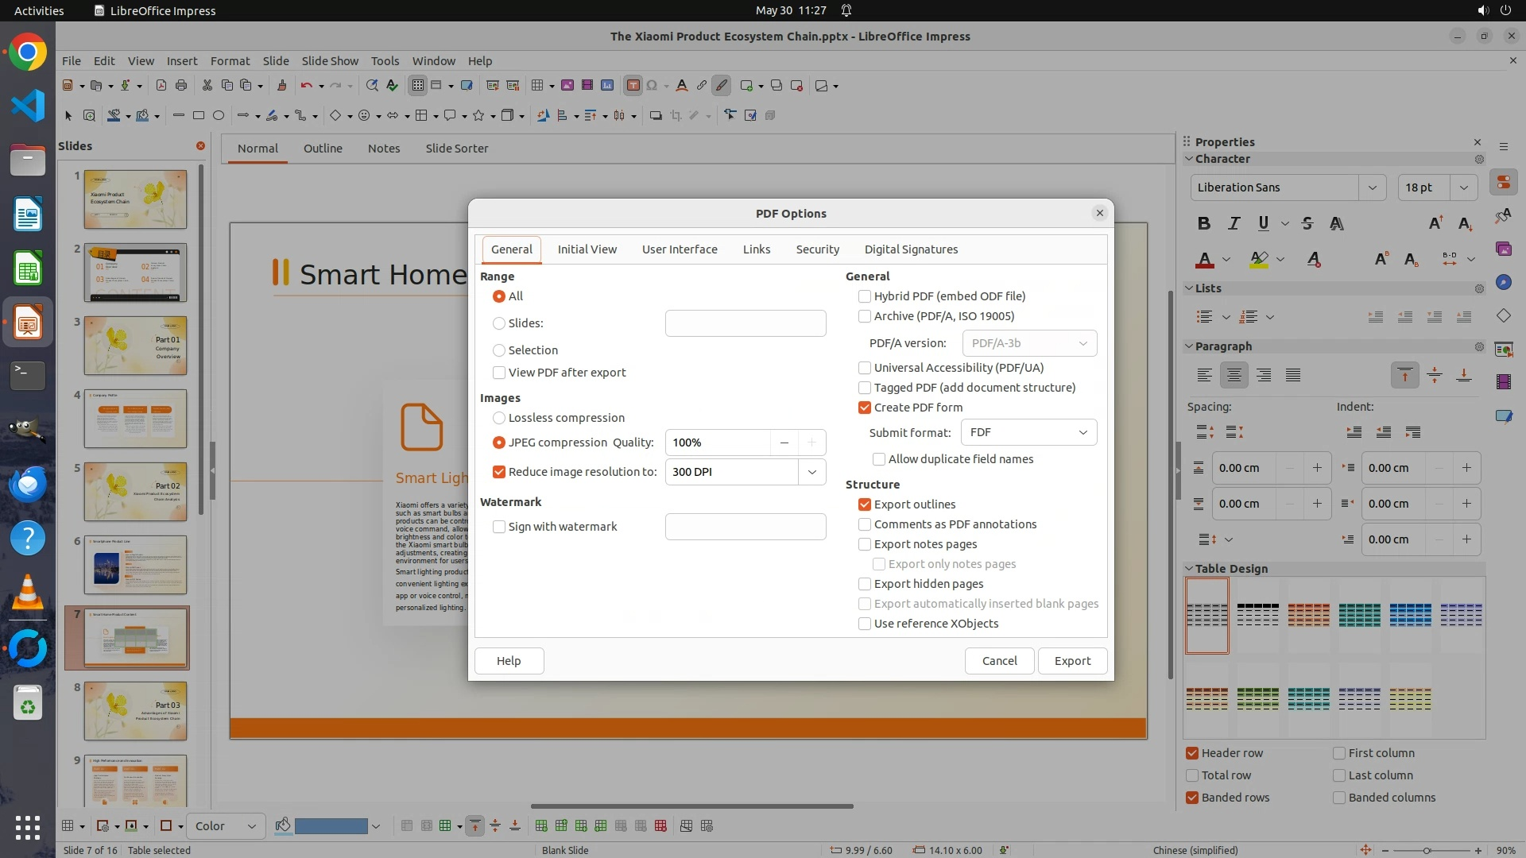
Task: Click the Strikethrough icon in Character panel
Action: coord(1307,223)
